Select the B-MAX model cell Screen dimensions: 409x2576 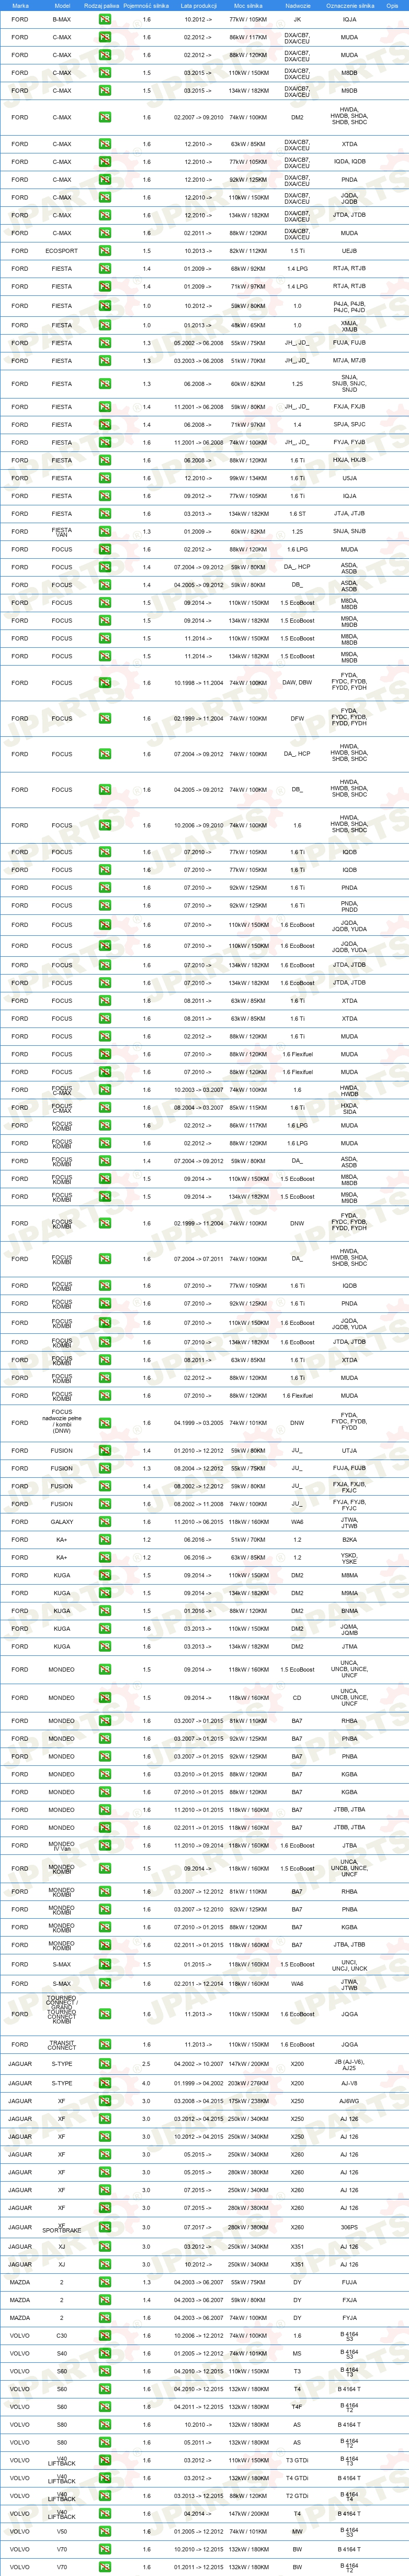62,19
